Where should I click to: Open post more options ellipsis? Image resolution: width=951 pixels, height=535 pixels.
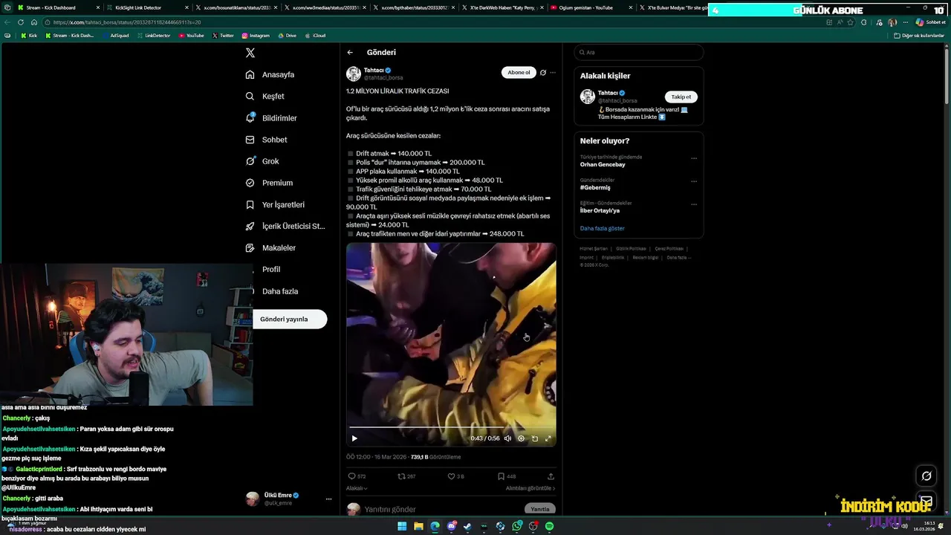(552, 73)
